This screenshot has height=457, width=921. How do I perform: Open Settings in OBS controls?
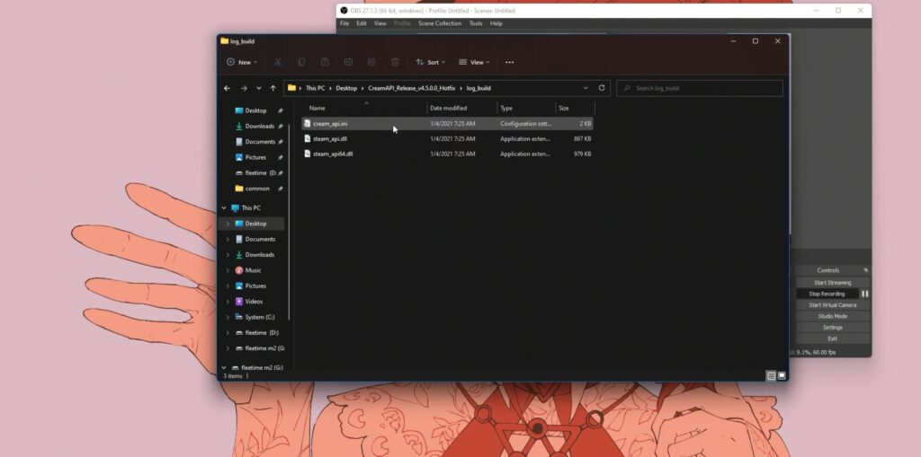point(832,328)
